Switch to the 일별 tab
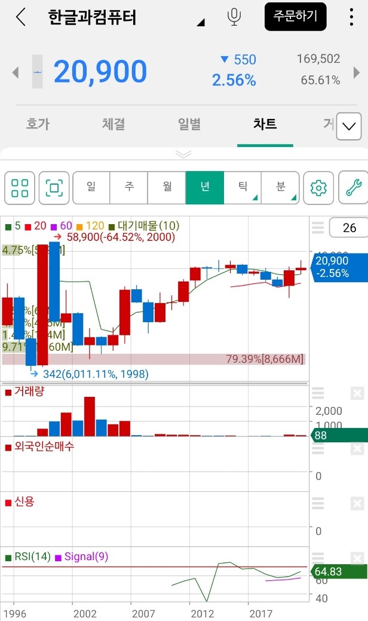This screenshot has height=621, width=368. click(x=189, y=124)
